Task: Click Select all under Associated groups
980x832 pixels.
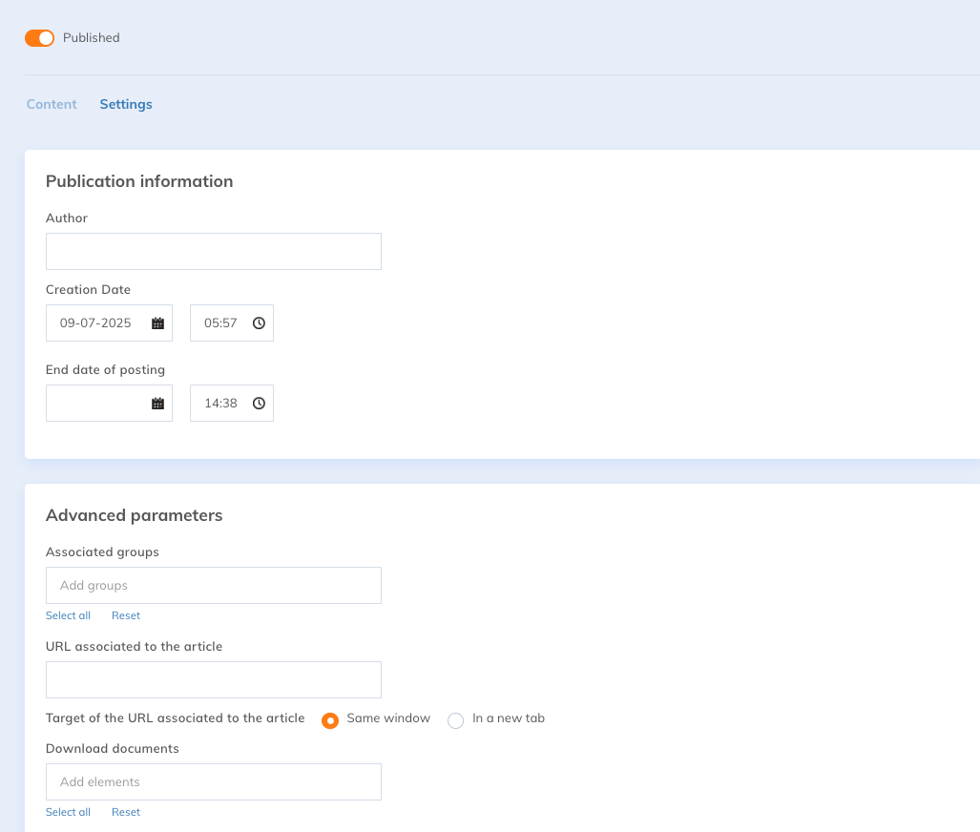Action: pos(68,615)
